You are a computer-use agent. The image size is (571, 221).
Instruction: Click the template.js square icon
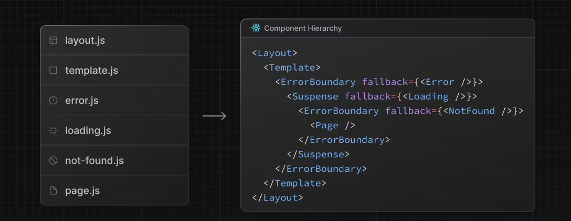53,70
